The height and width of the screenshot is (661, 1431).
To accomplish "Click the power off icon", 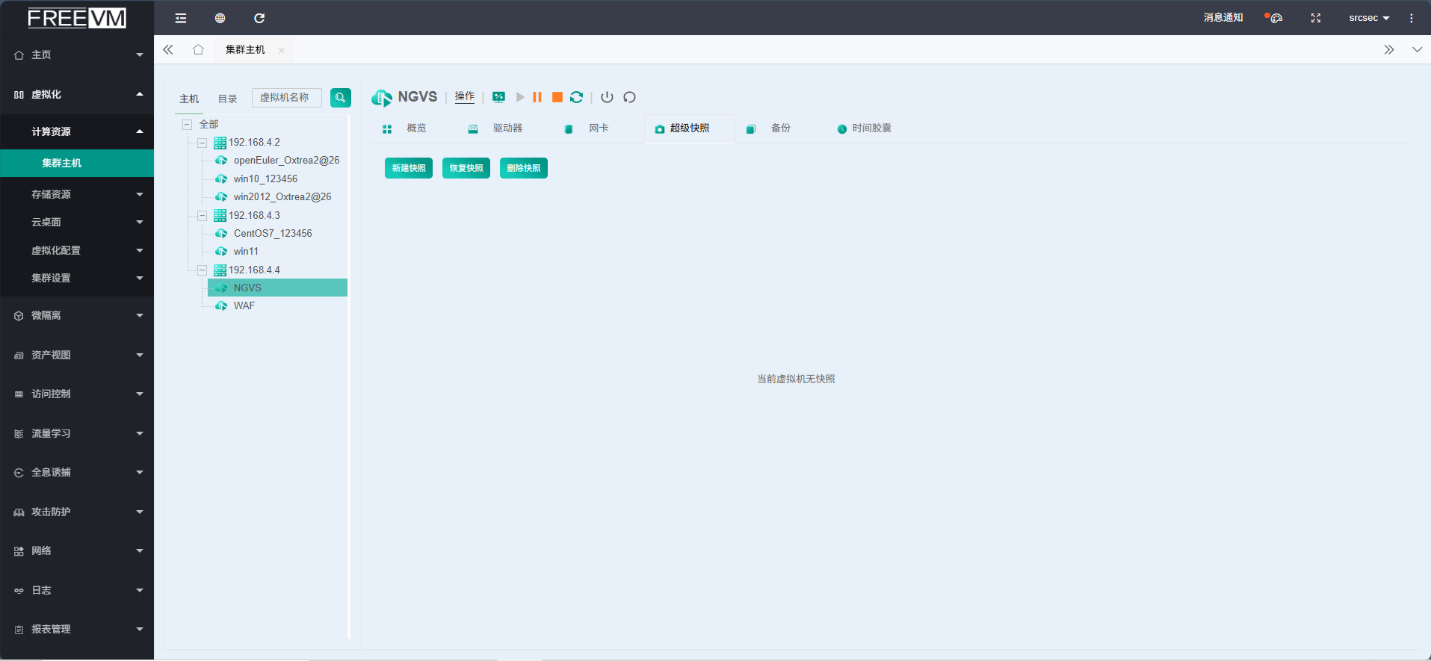I will 607,97.
